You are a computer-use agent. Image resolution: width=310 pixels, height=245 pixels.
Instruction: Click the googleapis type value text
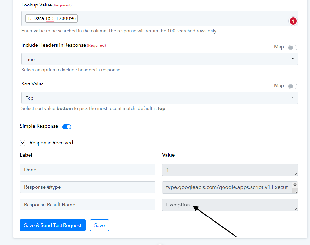pos(227,187)
